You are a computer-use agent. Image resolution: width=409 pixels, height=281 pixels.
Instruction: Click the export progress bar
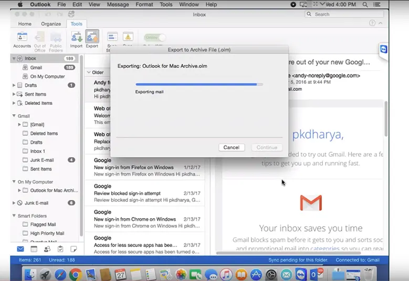(x=200, y=84)
